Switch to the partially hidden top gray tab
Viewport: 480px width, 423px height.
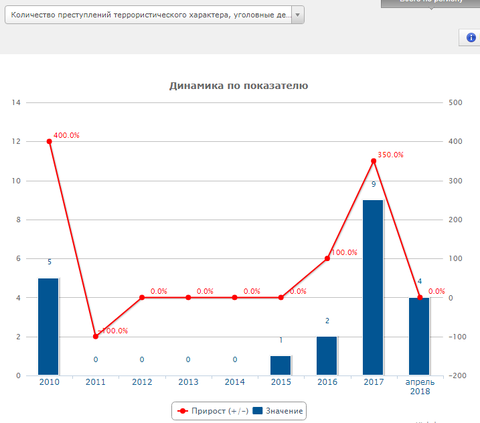(430, 3)
